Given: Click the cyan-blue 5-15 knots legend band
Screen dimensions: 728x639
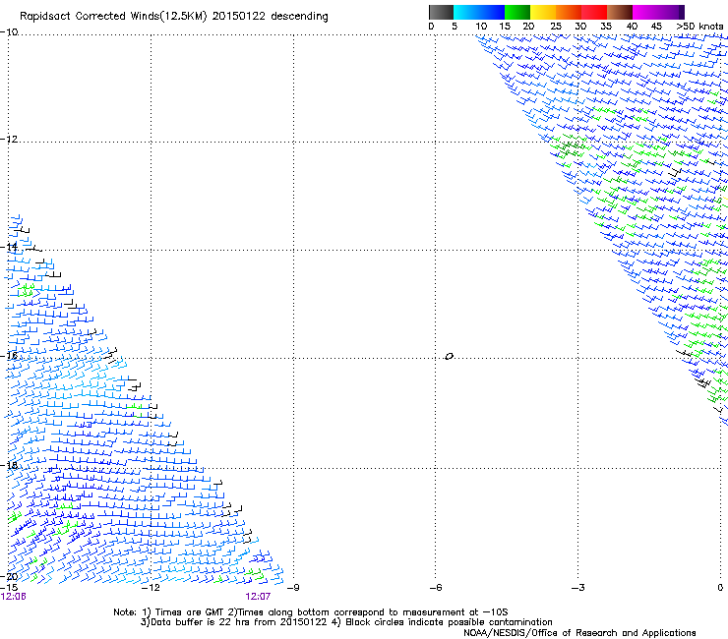Looking at the screenshot, I should point(479,12).
